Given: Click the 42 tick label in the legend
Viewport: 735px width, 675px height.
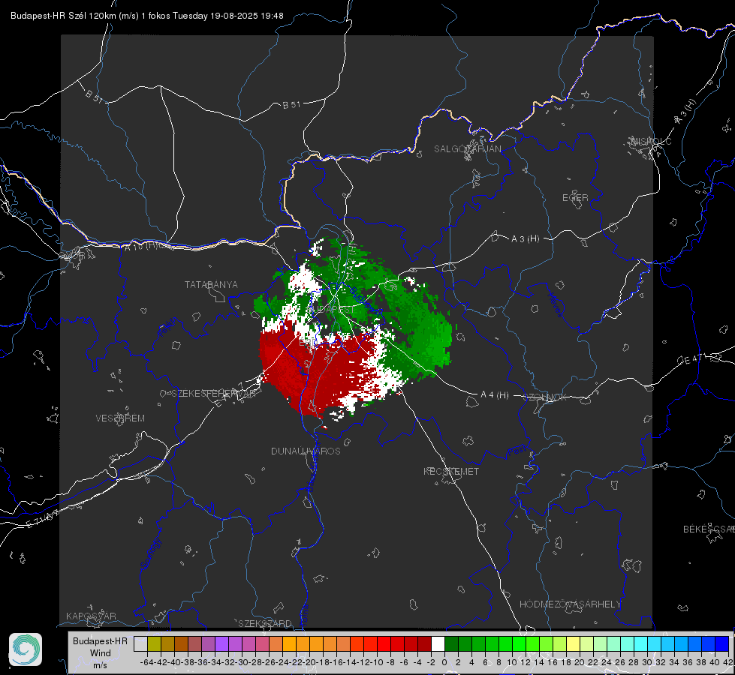Looking at the screenshot, I should [x=728, y=662].
